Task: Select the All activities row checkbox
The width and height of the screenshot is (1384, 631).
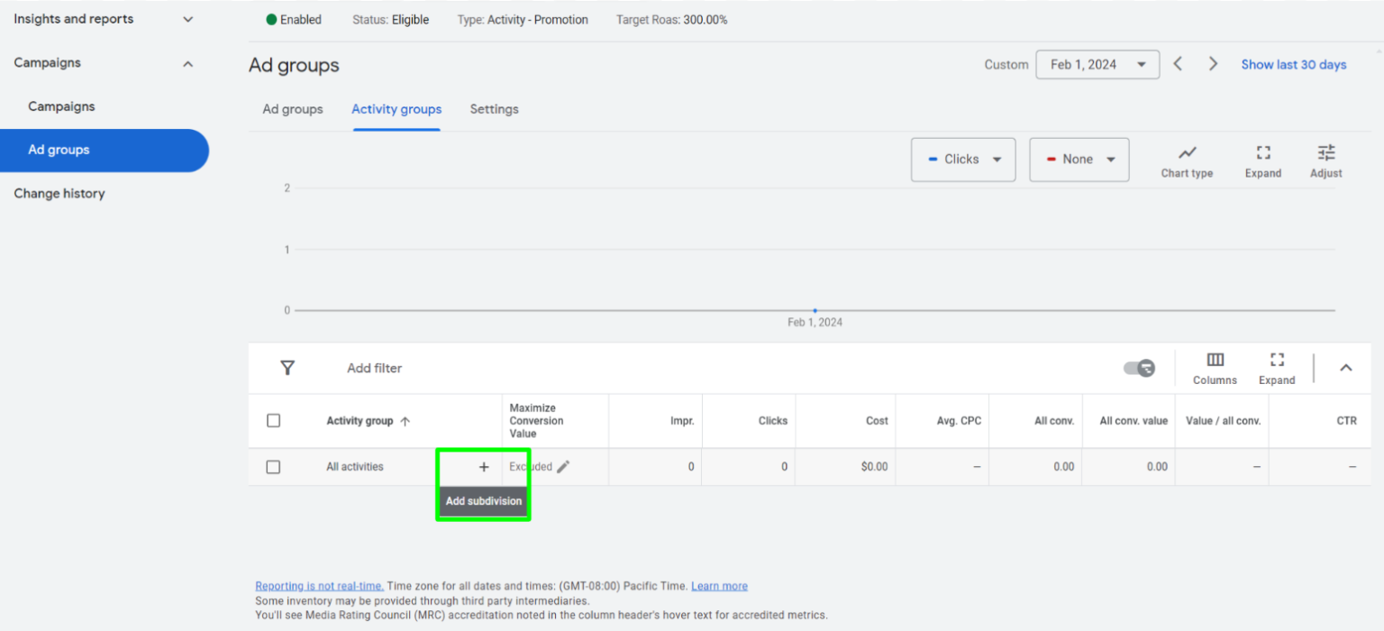Action: 274,467
